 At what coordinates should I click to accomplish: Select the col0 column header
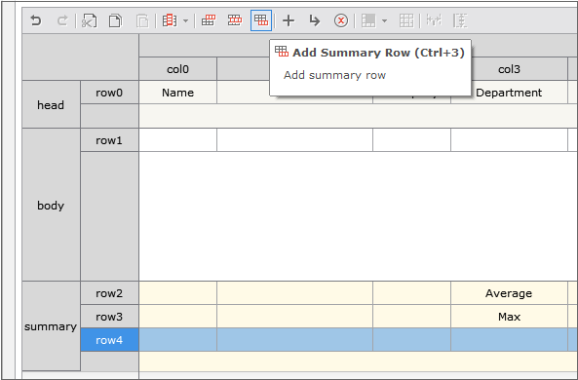click(178, 69)
